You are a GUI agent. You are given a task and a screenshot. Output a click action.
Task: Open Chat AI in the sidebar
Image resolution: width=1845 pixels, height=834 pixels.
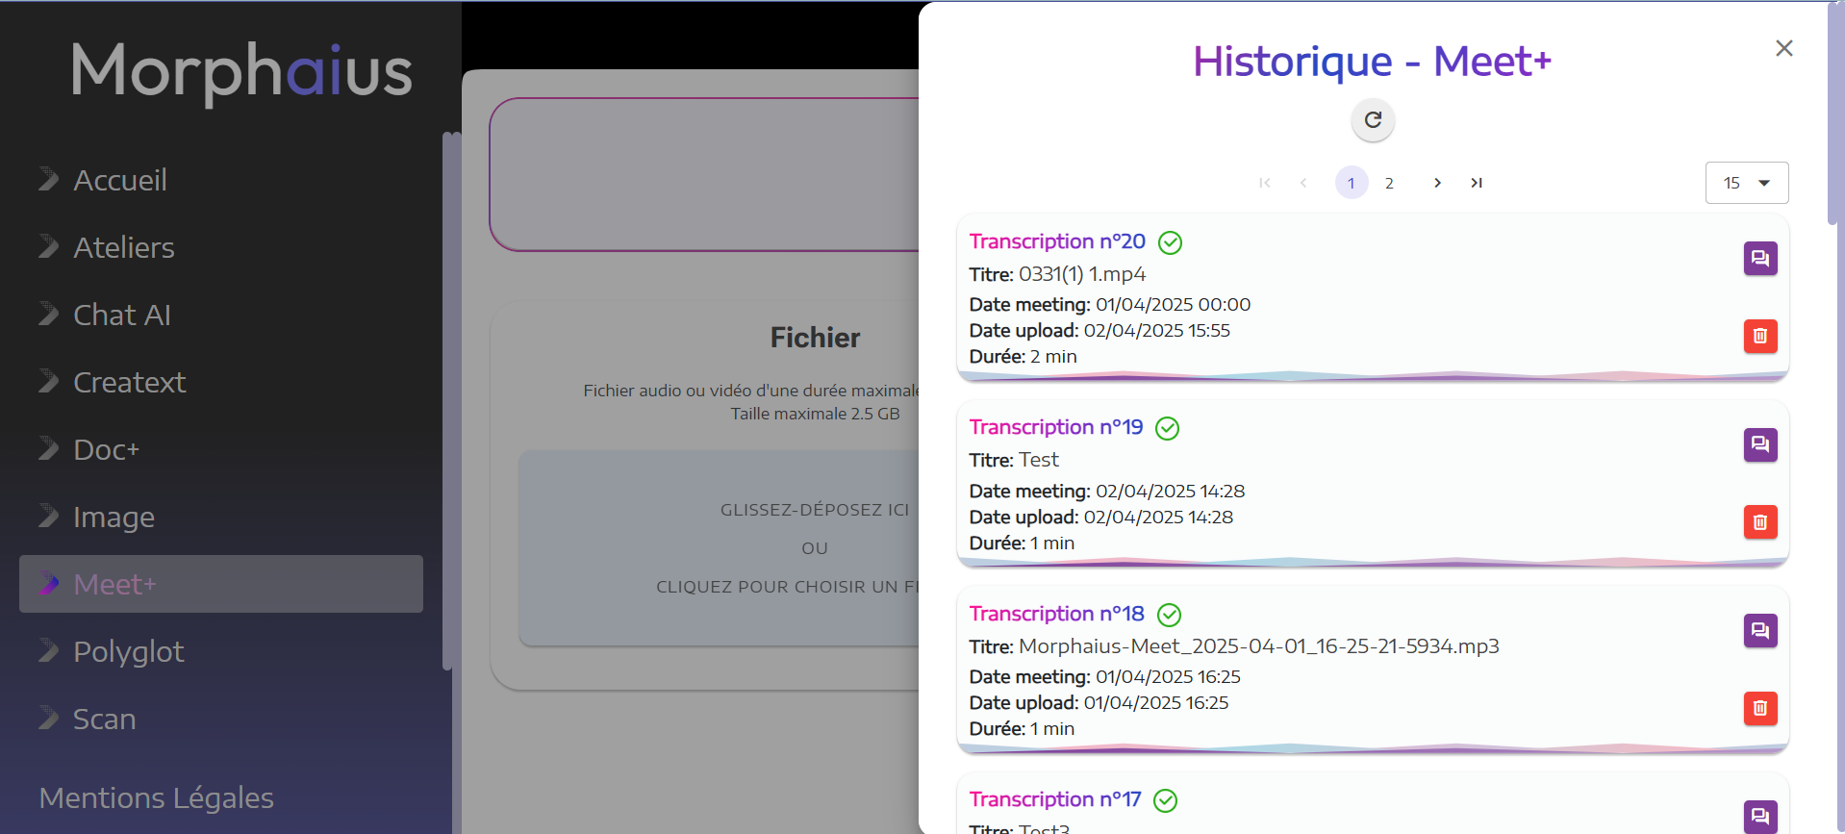point(122,315)
